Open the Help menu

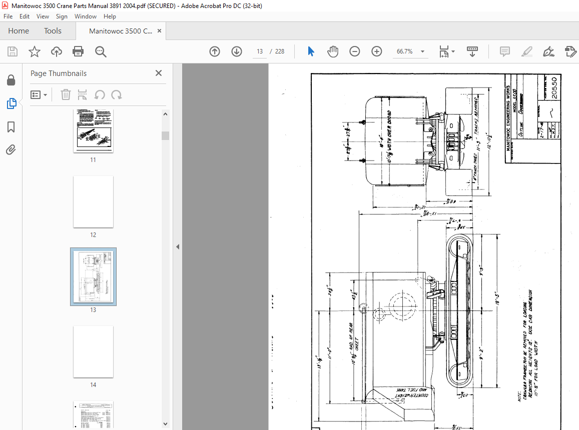click(110, 16)
